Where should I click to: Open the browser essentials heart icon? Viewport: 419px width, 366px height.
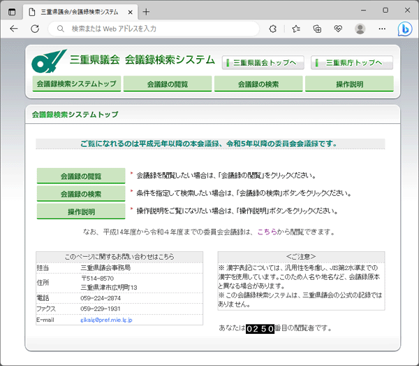338,29
